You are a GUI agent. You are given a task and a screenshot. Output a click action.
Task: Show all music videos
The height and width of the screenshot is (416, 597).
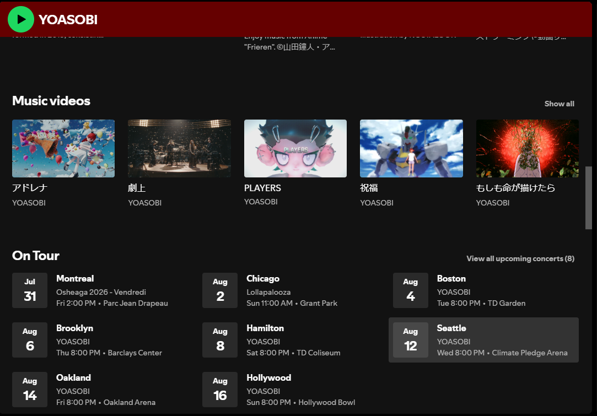[559, 104]
